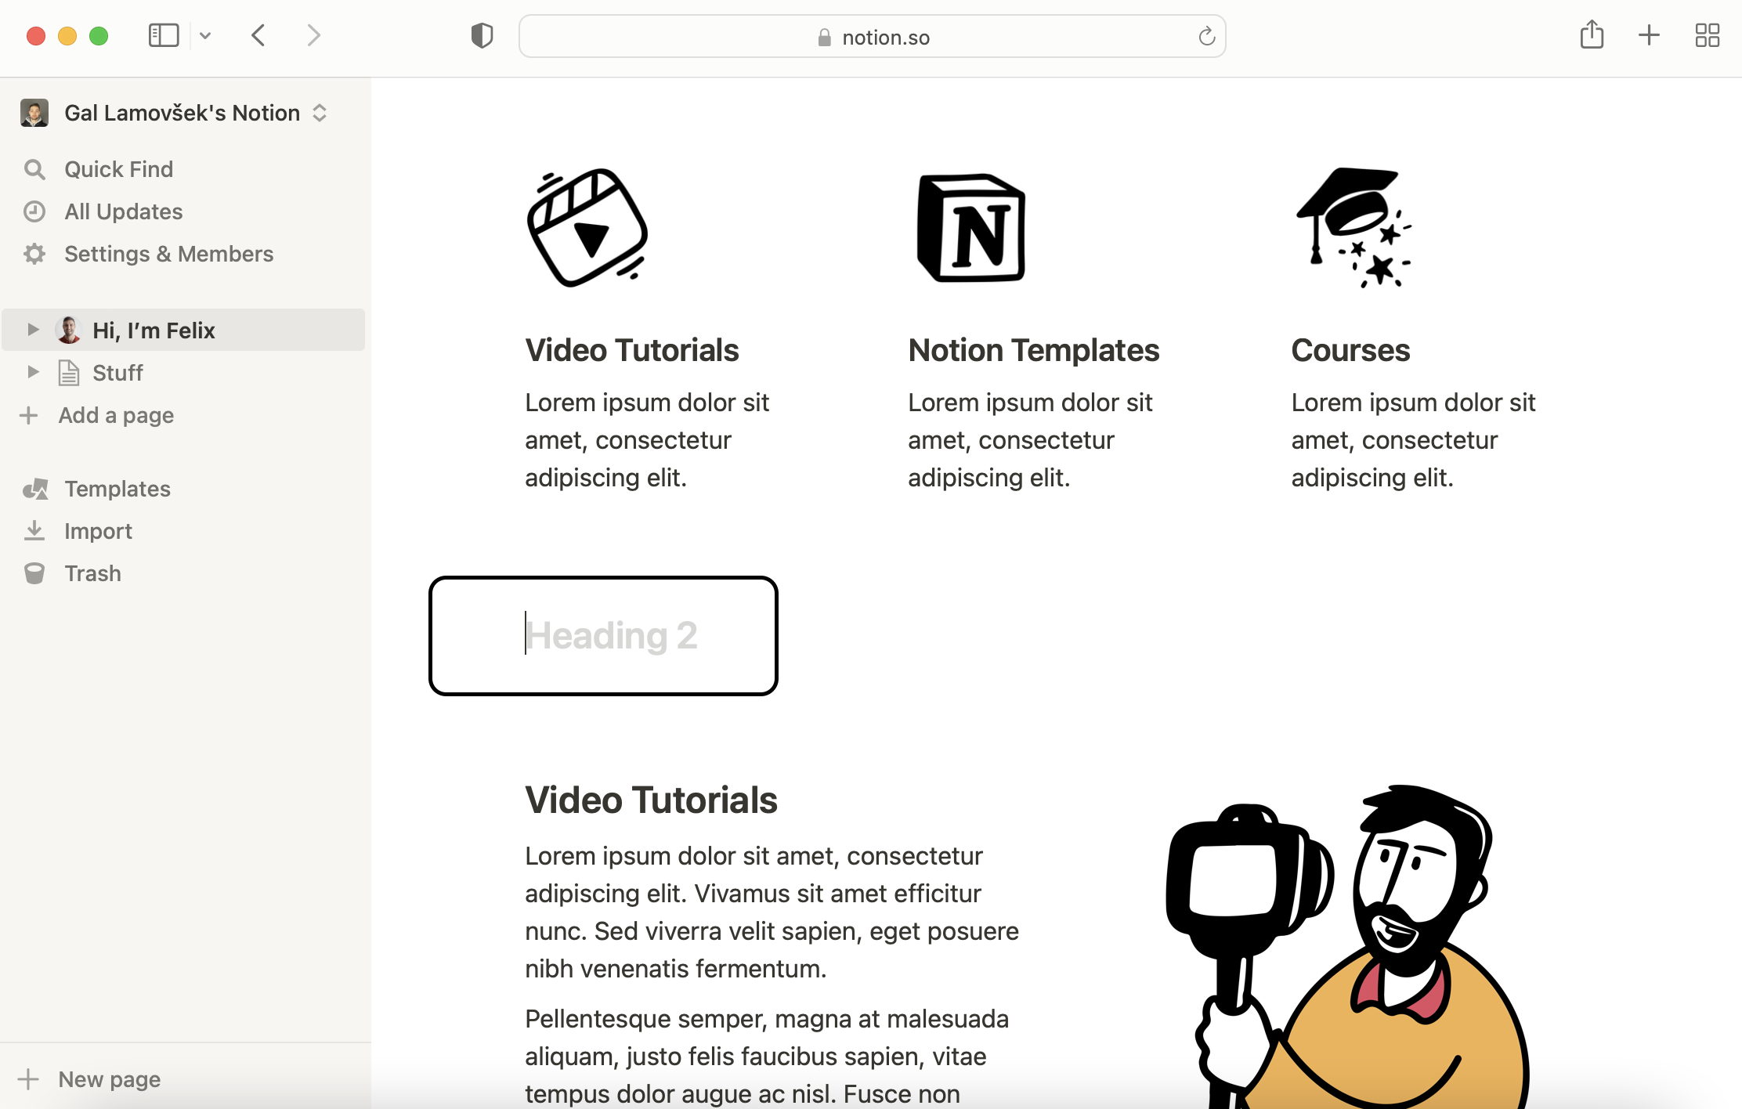Open Settings & Members gear item
This screenshot has width=1742, height=1109.
168,254
